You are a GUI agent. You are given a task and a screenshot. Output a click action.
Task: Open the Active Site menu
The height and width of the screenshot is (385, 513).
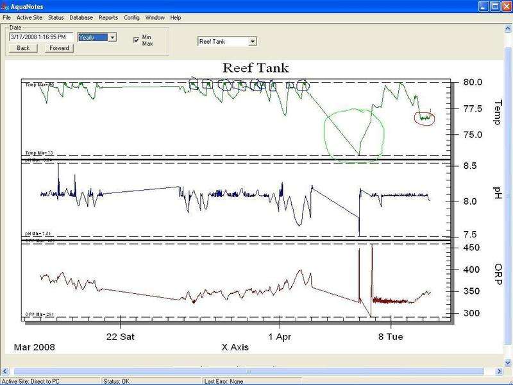coord(28,17)
